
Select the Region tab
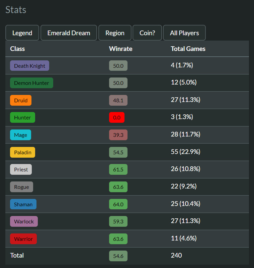(x=115, y=33)
